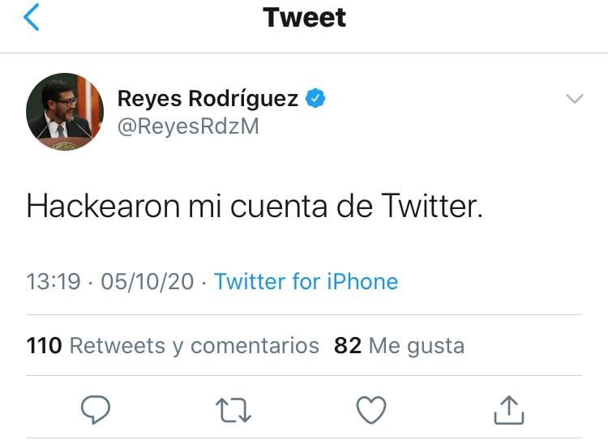Image resolution: width=608 pixels, height=448 pixels.
Task: Click the blue verified badge
Action: (316, 99)
